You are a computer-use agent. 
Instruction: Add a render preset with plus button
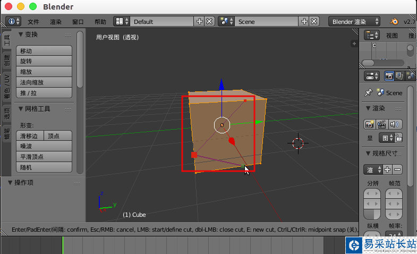point(387,170)
